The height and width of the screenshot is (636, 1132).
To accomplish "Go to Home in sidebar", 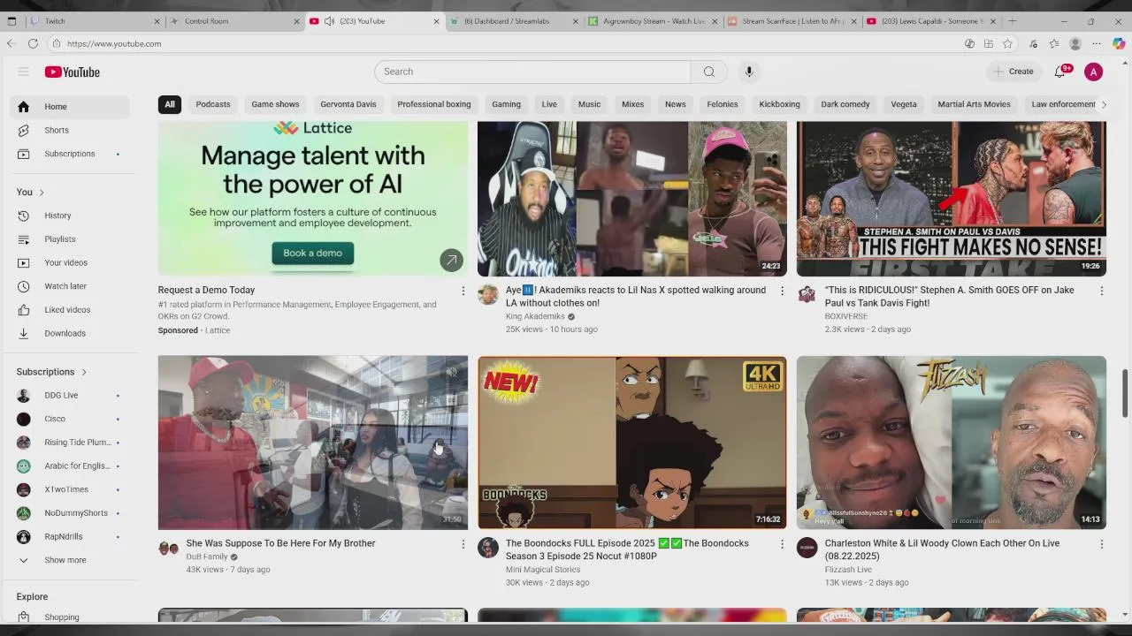I will (70, 107).
